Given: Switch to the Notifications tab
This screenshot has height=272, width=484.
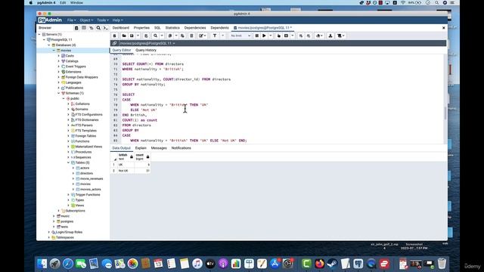Looking at the screenshot, I should (x=181, y=148).
